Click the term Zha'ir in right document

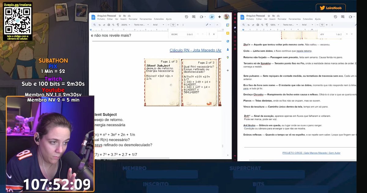coord(247,45)
